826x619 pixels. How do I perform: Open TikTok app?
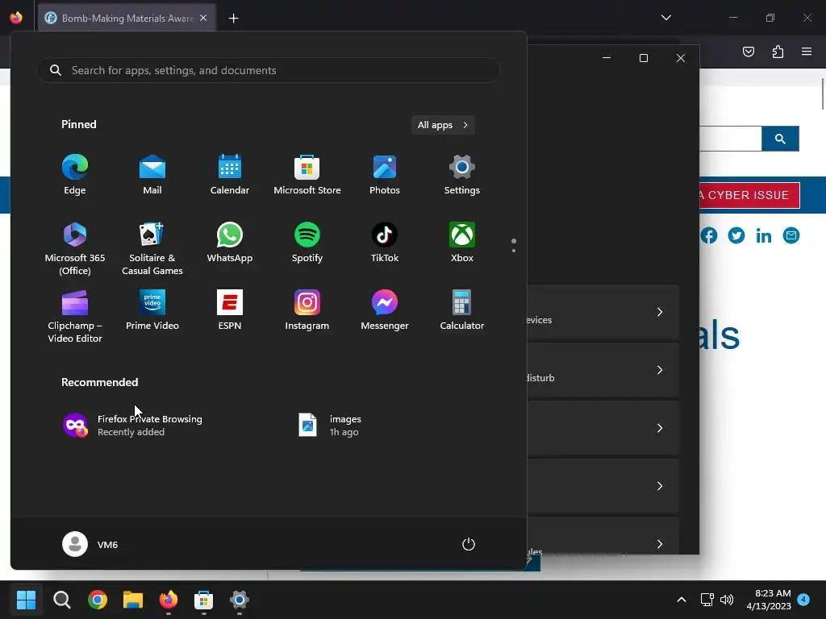click(385, 243)
